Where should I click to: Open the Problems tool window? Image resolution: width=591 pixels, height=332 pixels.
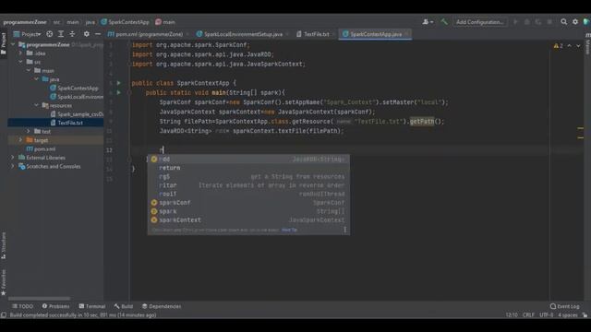click(x=55, y=306)
